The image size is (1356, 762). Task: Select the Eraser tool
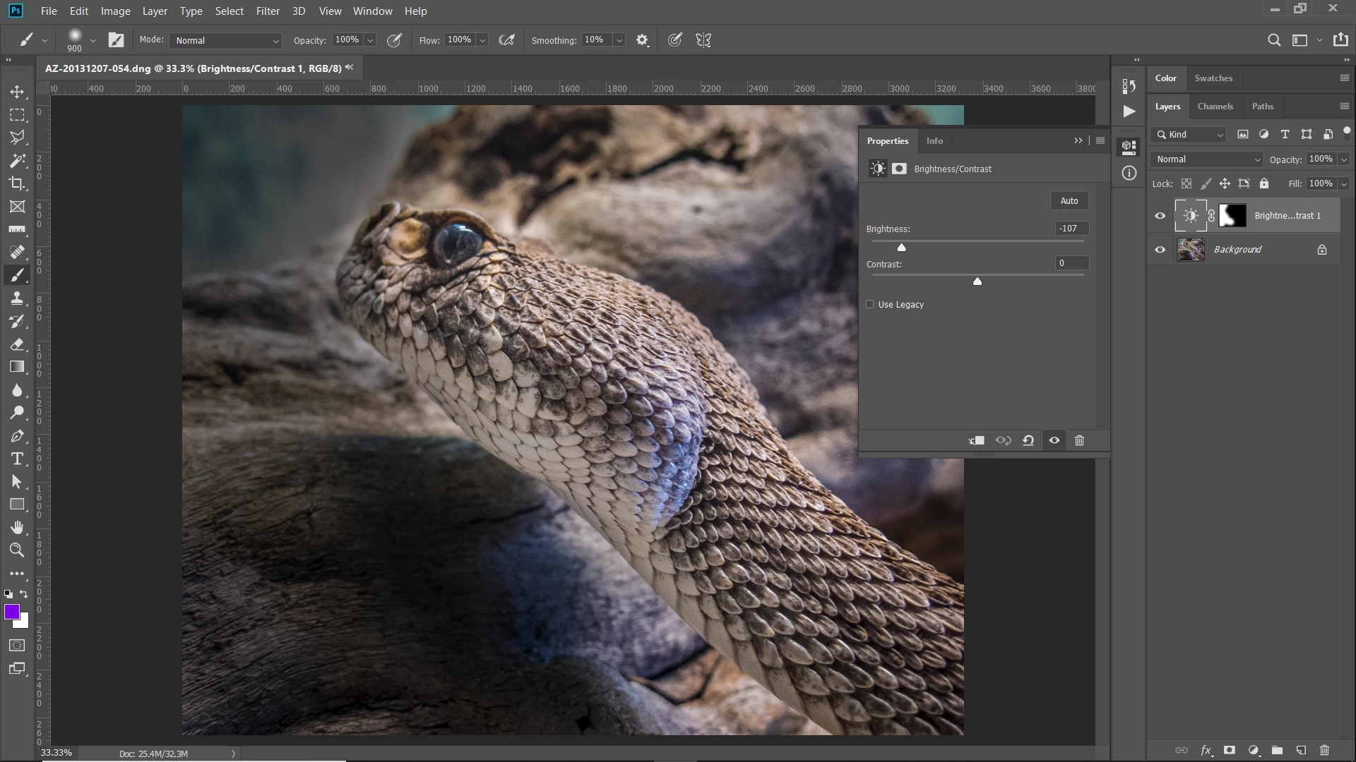17,344
